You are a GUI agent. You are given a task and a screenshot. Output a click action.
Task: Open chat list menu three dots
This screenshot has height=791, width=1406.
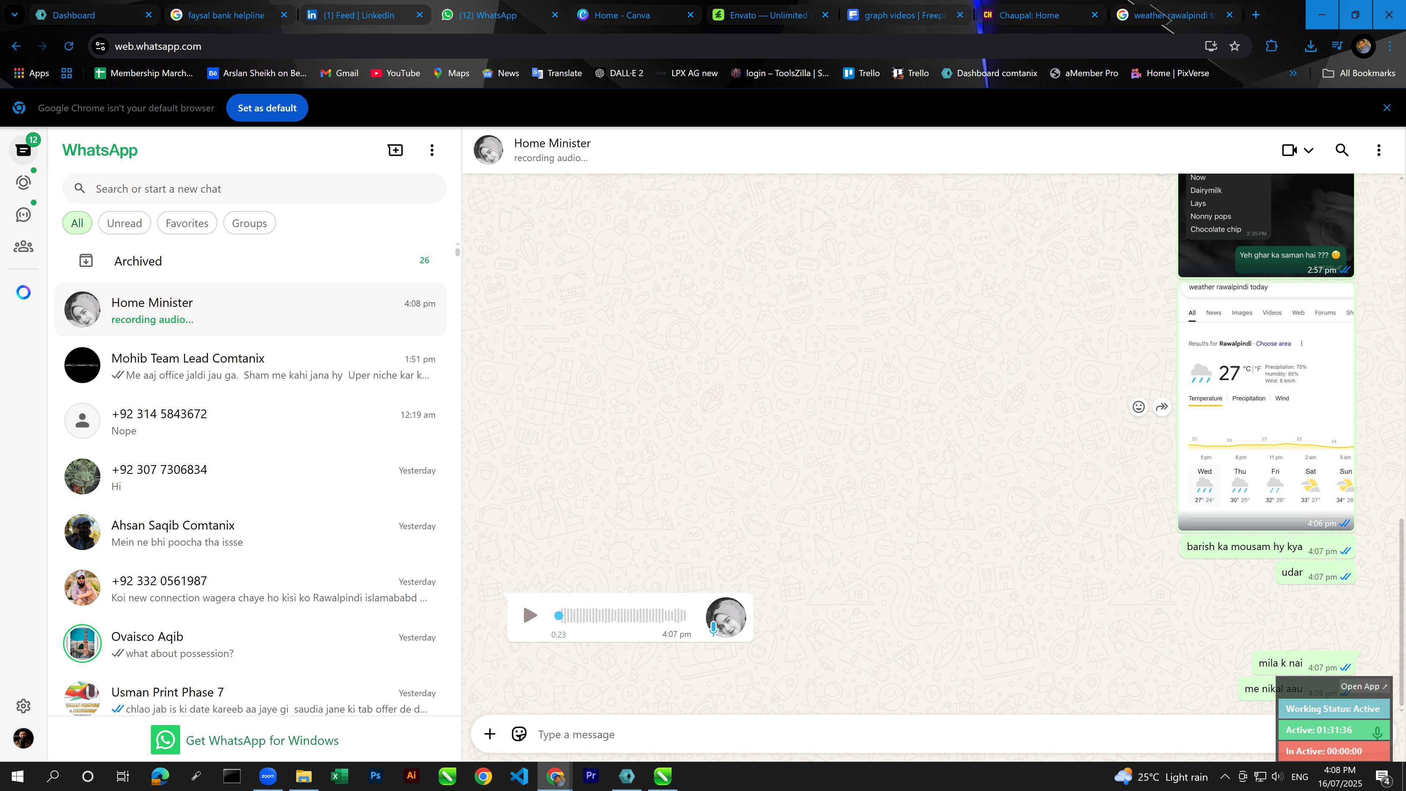click(x=432, y=150)
